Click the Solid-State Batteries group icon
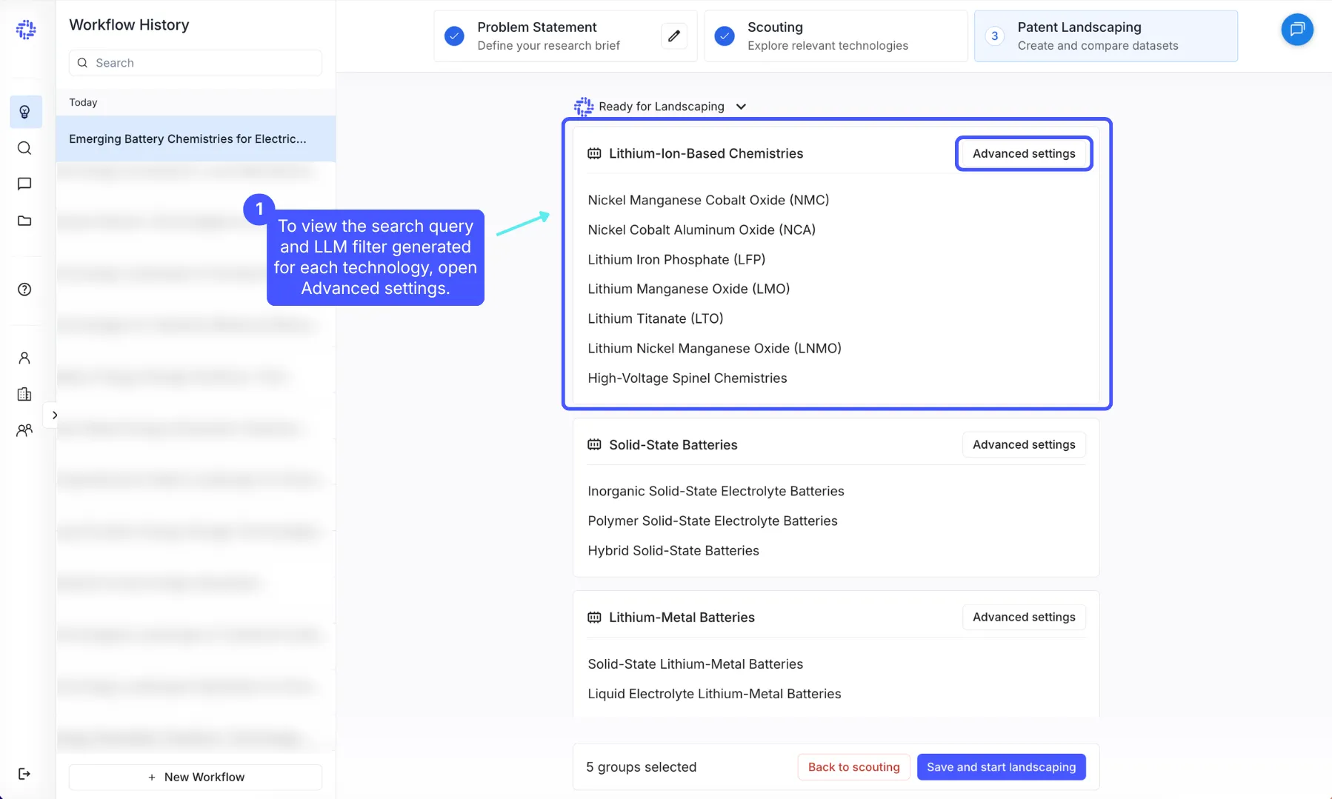Image resolution: width=1332 pixels, height=799 pixels. pos(594,445)
